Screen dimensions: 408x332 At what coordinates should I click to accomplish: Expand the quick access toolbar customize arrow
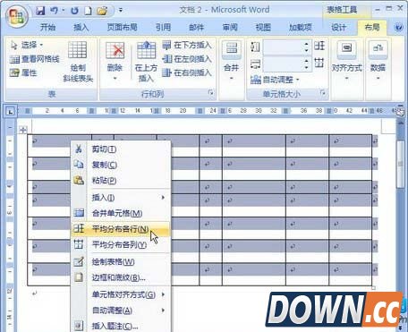tap(121, 11)
